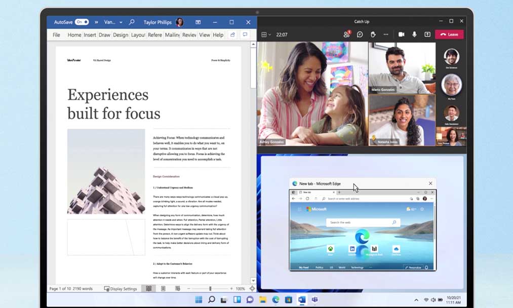Click the Share icon in Word's ribbon bar
Viewport: 513px width, 308px height.
pos(232,34)
